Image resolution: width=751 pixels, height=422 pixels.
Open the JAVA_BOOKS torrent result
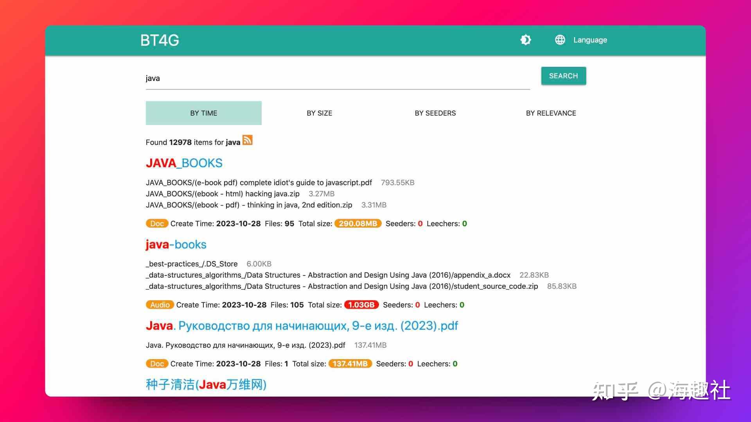click(x=184, y=163)
